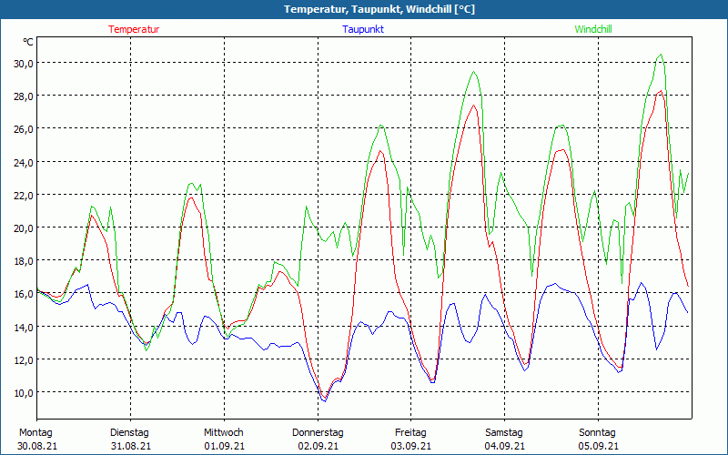The image size is (728, 455).
Task: Click the Freitag day label
Action: click(x=410, y=433)
